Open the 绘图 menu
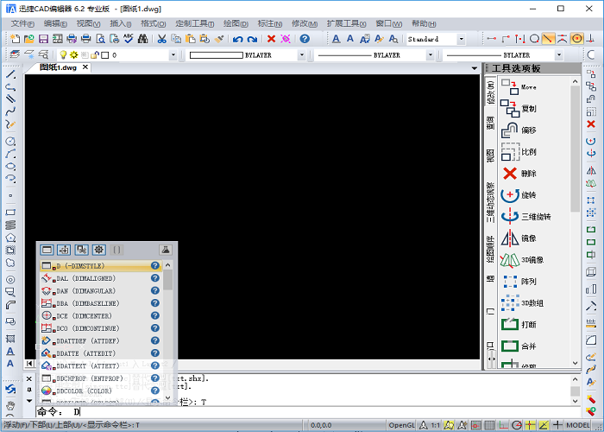Screen dimensions: 604x432 point(236,23)
